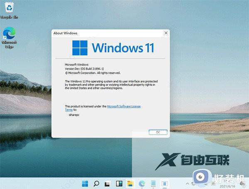The height and width of the screenshot is (189, 249).
Task: Click the 'Version Dev (OS Build 21996.1)' text
Action: 84,69
